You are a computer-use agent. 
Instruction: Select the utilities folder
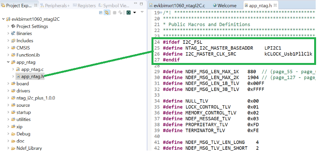[23, 119]
